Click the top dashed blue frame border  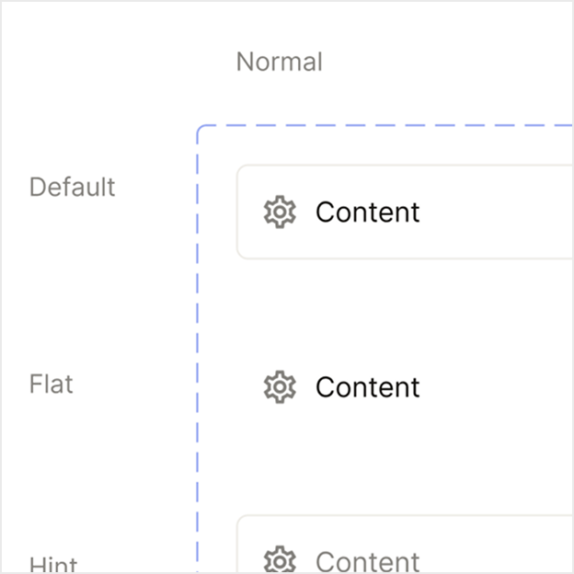point(386,126)
